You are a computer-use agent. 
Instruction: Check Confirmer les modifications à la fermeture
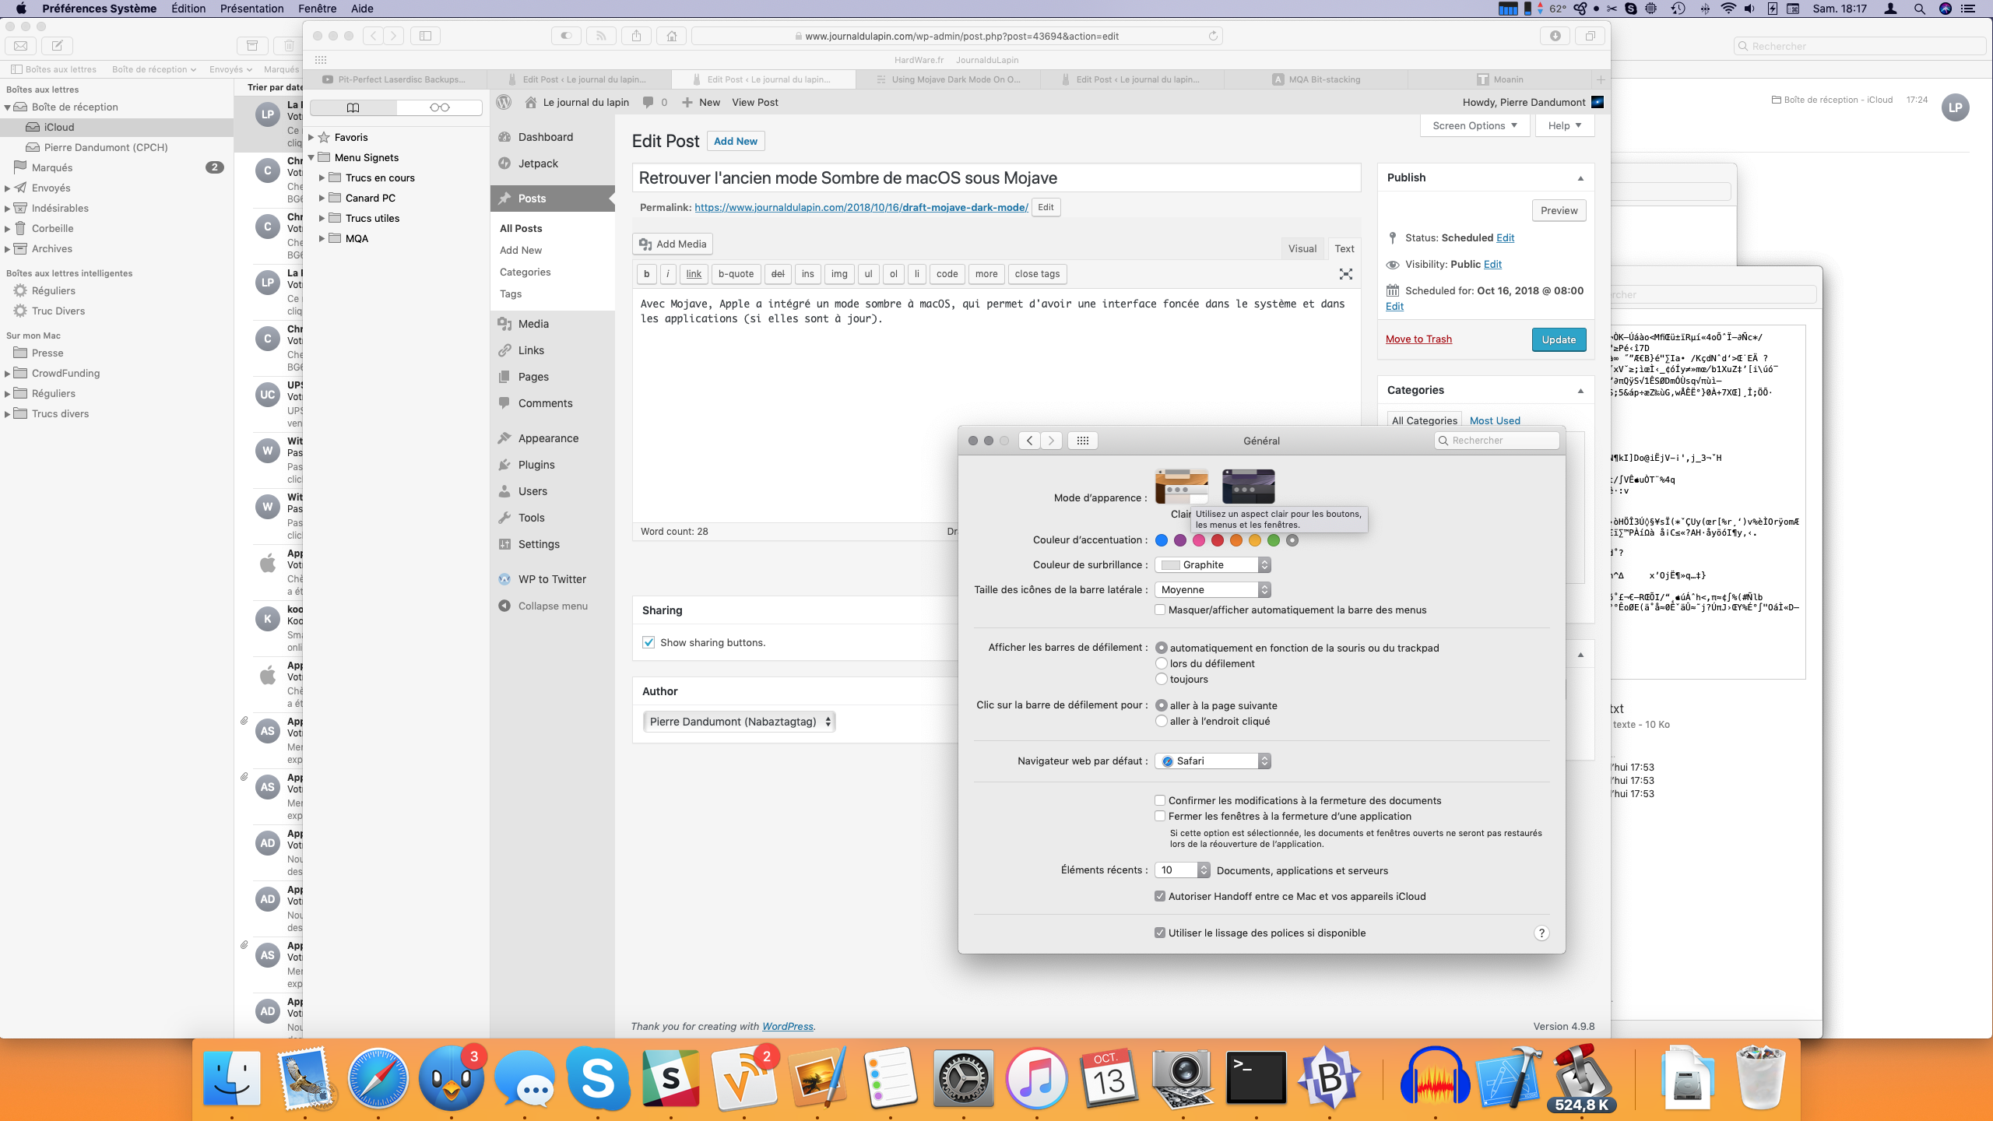1160,800
